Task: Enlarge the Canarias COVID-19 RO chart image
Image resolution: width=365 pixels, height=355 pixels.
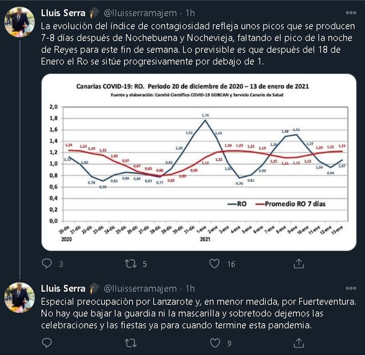Action: tap(198, 162)
